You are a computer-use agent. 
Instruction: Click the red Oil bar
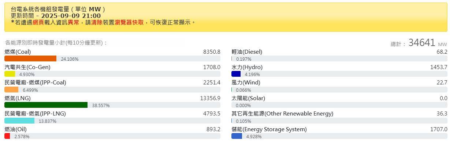tap(7, 136)
